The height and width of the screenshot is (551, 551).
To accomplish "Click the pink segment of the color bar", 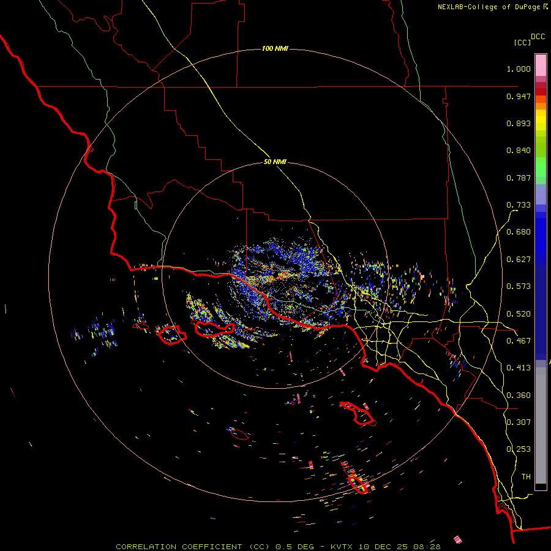I will point(541,65).
